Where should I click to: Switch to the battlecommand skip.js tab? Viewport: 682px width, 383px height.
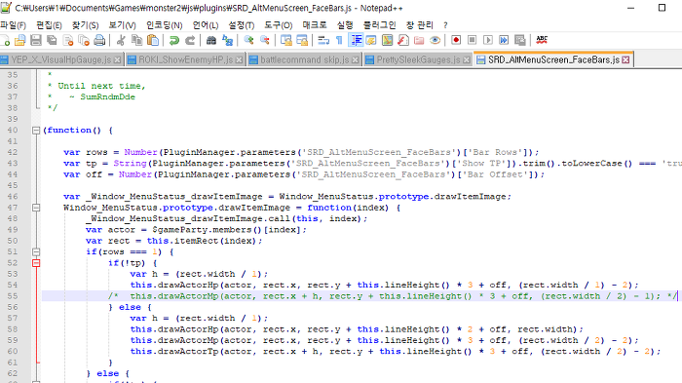304,59
